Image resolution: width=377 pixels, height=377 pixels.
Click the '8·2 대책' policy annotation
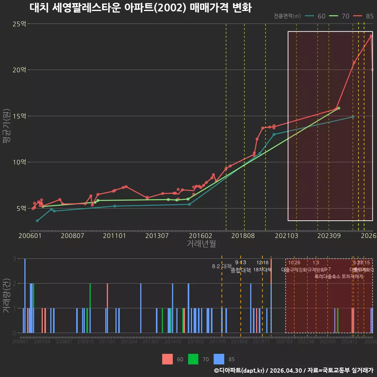pyautogui.click(x=221, y=266)
